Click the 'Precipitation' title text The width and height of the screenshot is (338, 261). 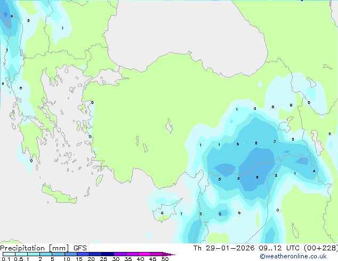point(22,248)
